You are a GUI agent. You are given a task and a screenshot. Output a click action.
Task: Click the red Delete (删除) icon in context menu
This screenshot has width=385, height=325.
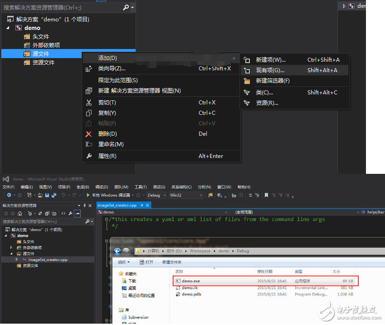pyautogui.click(x=89, y=134)
